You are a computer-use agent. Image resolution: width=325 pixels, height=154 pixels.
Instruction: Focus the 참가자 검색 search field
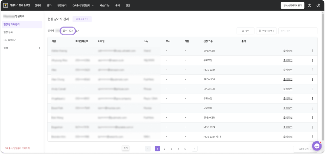(x=298, y=31)
